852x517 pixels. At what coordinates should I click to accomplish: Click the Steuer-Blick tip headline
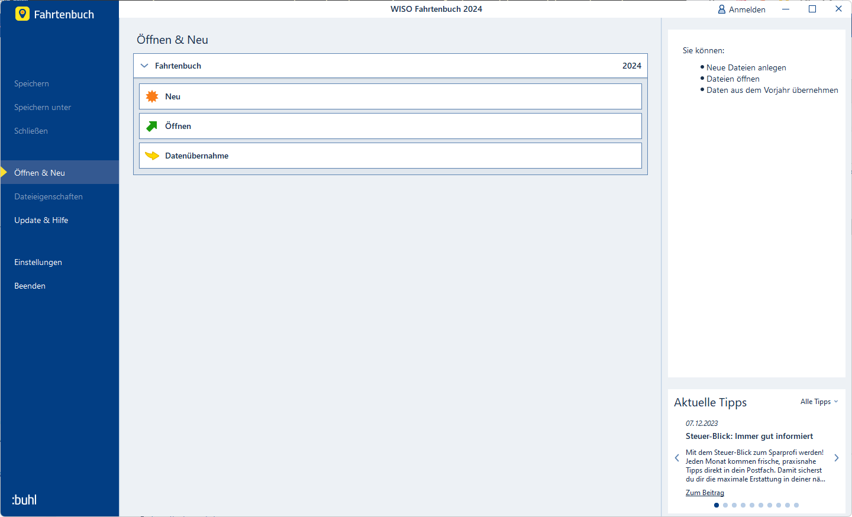pos(749,436)
